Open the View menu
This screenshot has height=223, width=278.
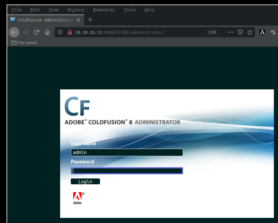click(54, 10)
